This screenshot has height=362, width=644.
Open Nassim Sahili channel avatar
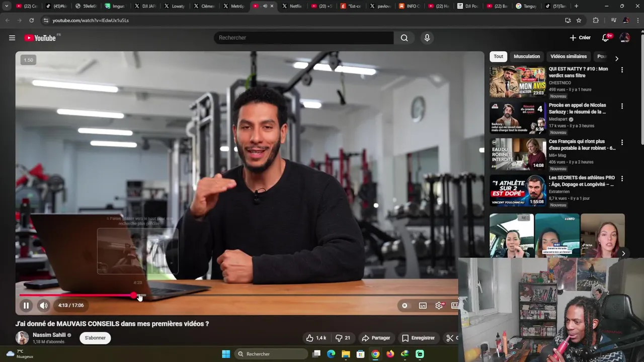pyautogui.click(x=22, y=338)
